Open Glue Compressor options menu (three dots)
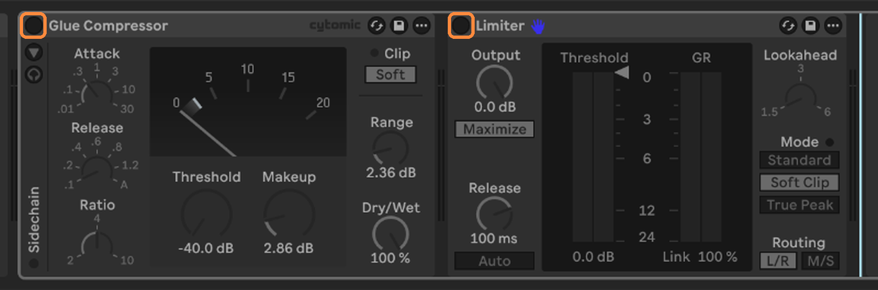Viewport: 878px width, 290px height. (x=421, y=26)
